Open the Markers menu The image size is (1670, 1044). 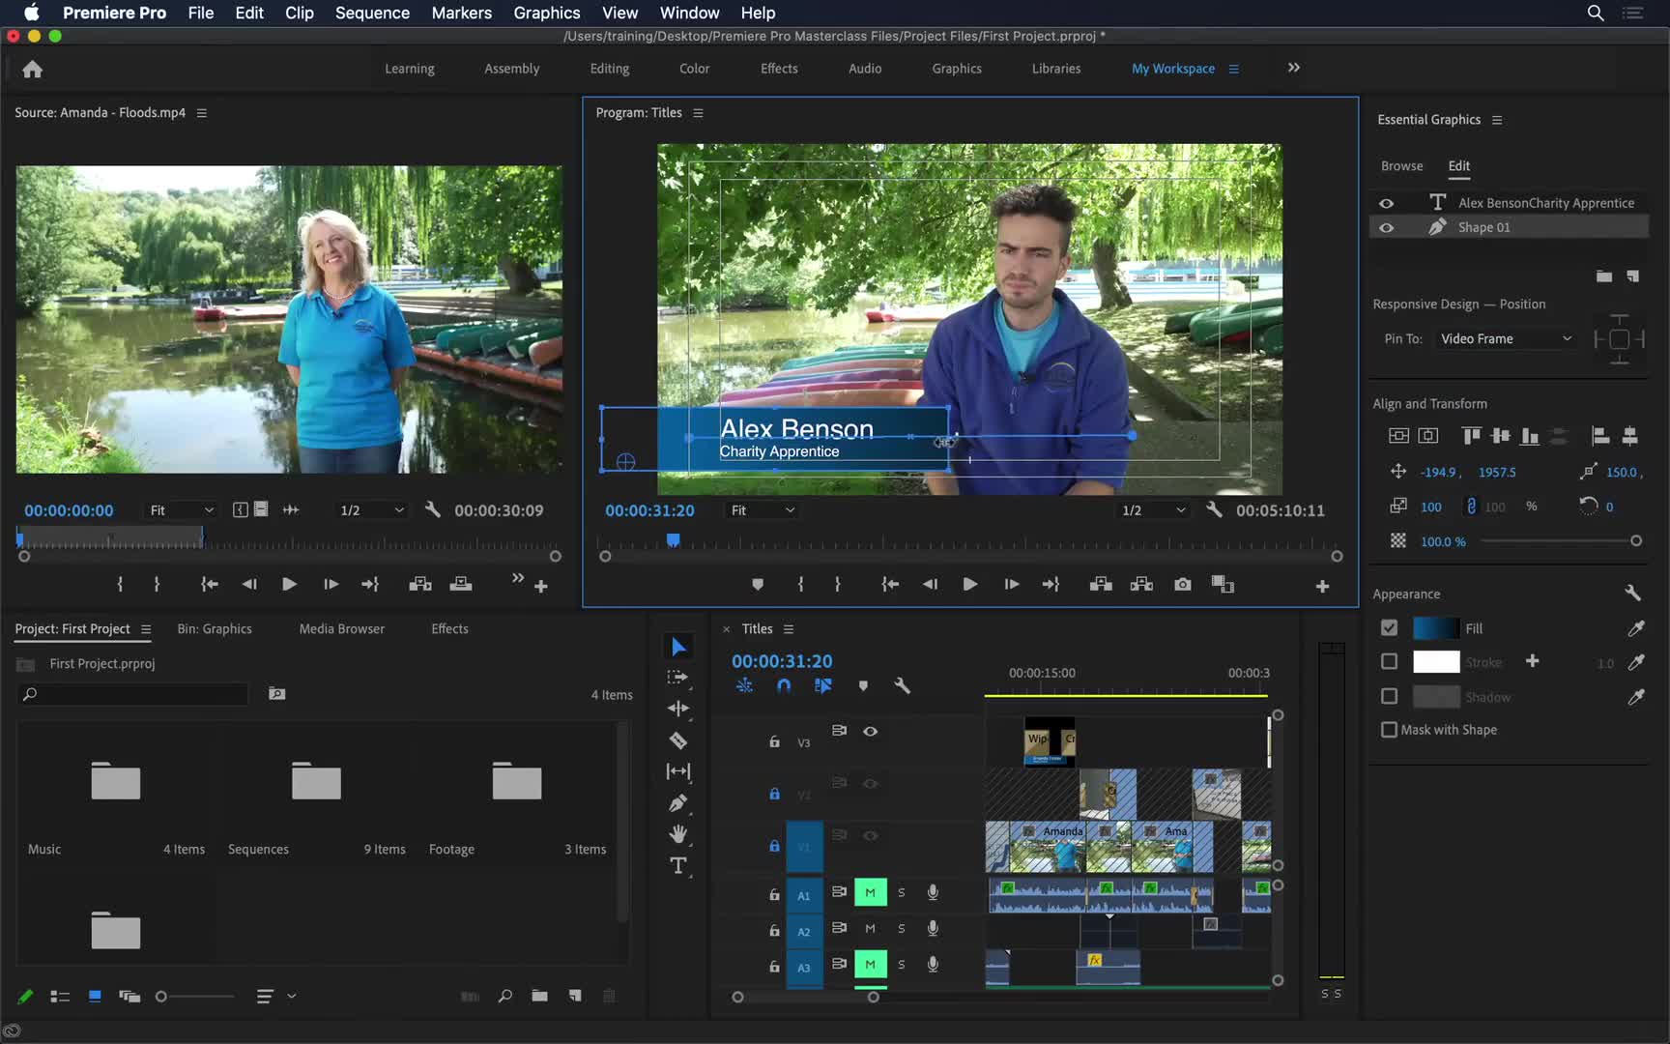(x=461, y=13)
